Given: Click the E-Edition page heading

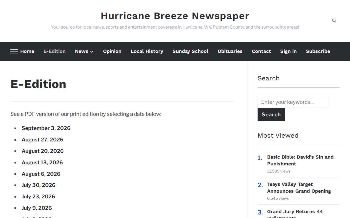Looking at the screenshot, I should tap(38, 84).
